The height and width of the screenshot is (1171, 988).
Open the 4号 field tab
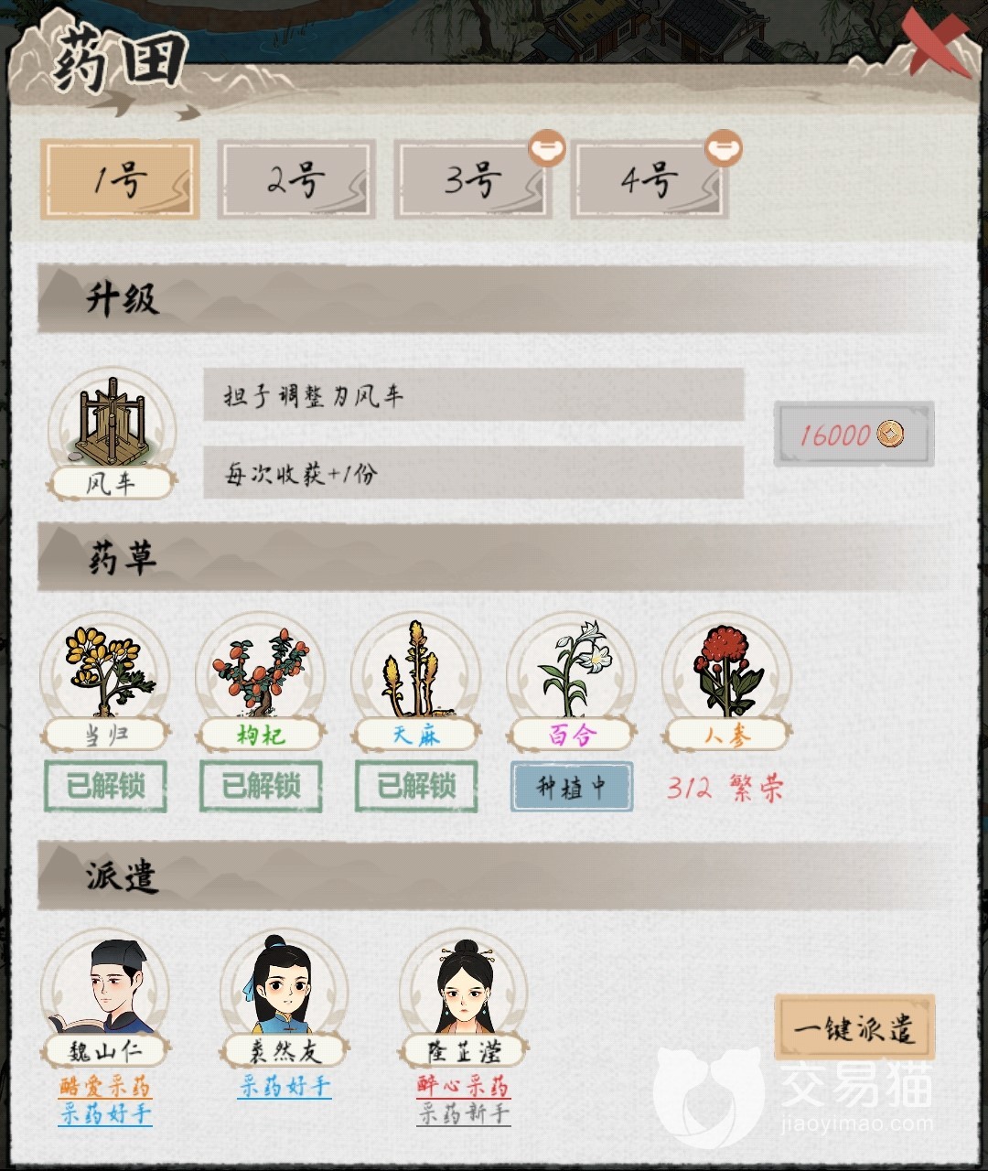coord(650,179)
